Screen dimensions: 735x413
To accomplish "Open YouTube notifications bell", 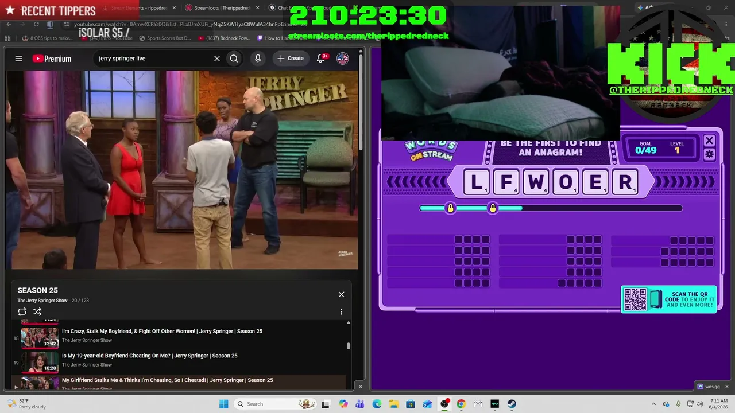I will (321, 59).
